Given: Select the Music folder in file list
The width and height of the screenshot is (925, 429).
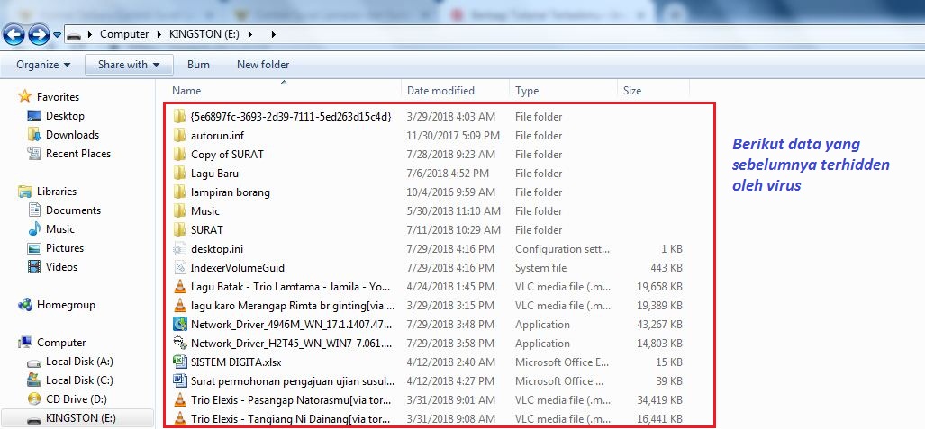Looking at the screenshot, I should click(x=204, y=211).
